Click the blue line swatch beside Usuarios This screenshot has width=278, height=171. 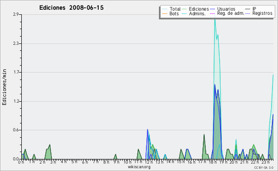click(212, 9)
